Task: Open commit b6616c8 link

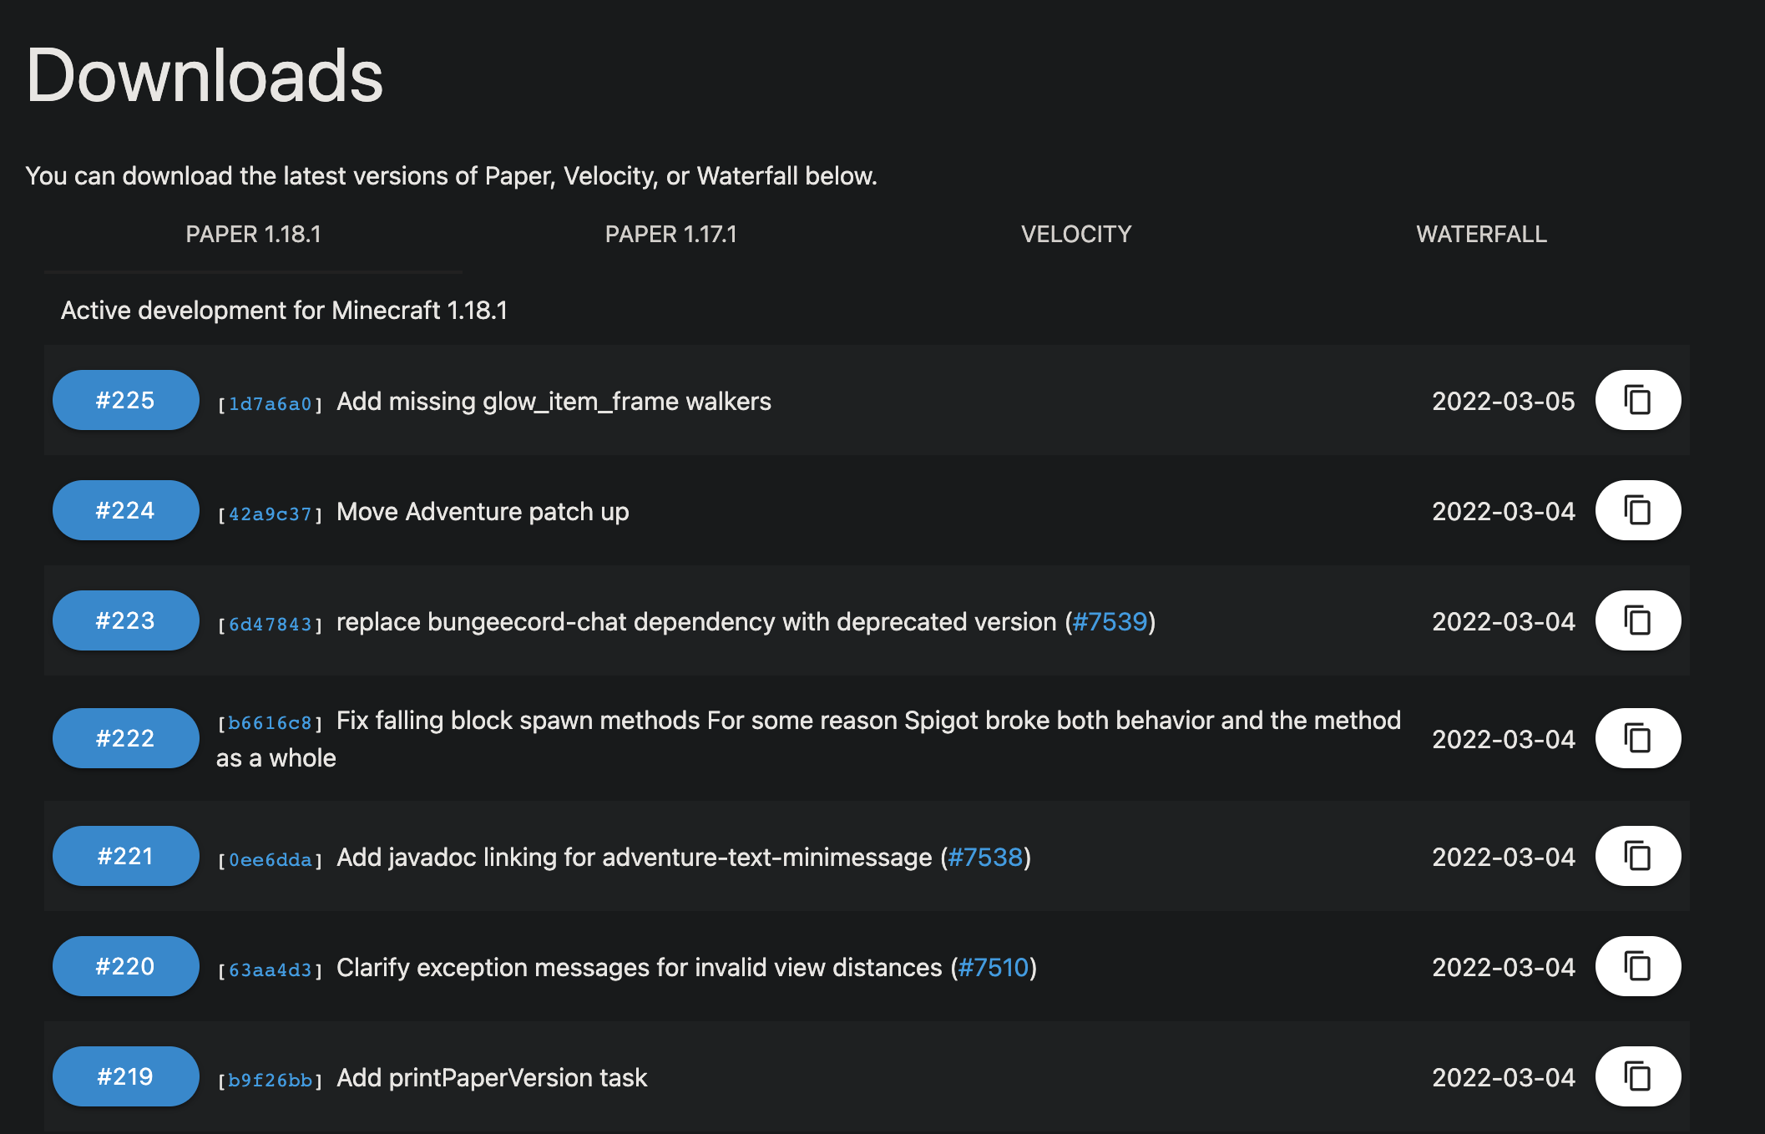Action: coord(270,723)
